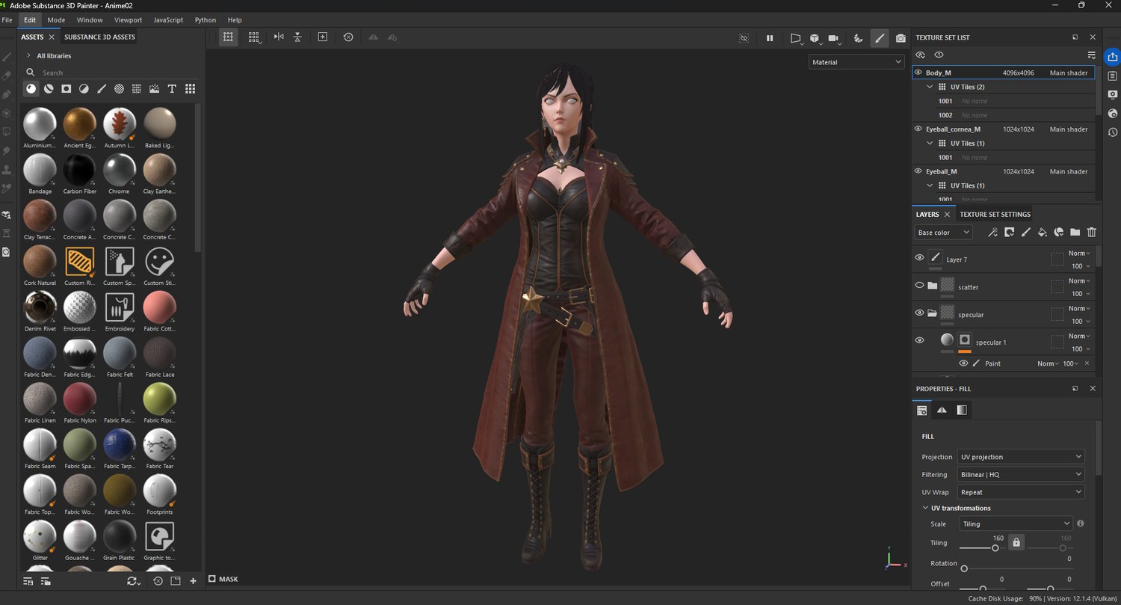
Task: Open the Python menu
Action: (x=206, y=19)
